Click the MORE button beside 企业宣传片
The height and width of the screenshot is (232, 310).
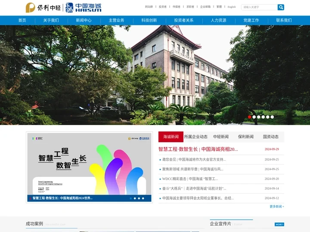tap(279, 225)
